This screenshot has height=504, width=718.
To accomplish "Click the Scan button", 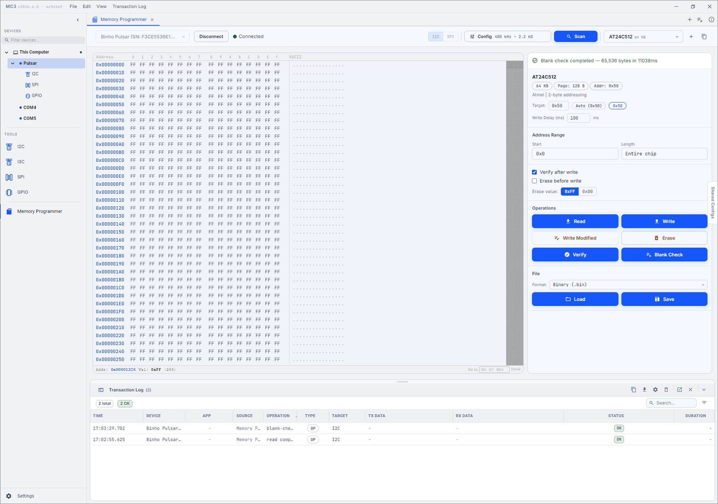I will [x=576, y=36].
